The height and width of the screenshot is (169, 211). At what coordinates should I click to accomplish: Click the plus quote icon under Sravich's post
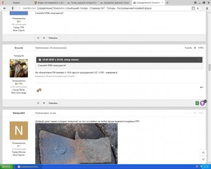(x=44, y=103)
